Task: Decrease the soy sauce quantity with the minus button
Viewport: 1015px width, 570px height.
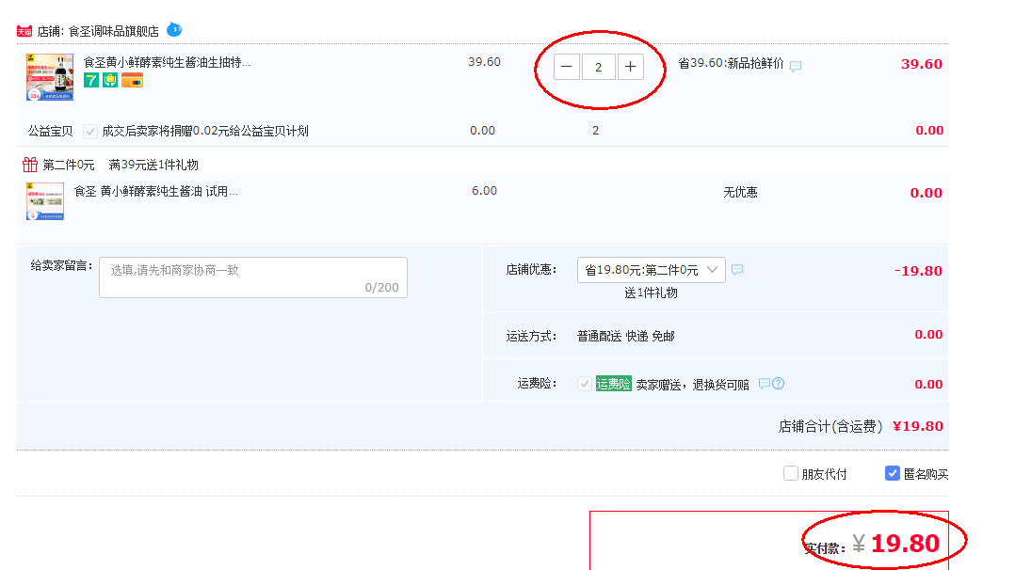Action: tap(567, 67)
